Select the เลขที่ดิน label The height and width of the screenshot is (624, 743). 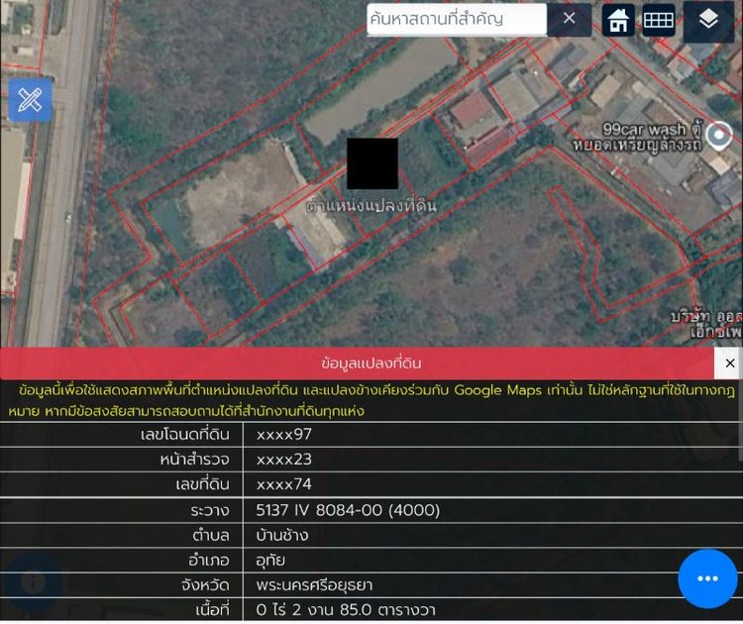click(202, 484)
